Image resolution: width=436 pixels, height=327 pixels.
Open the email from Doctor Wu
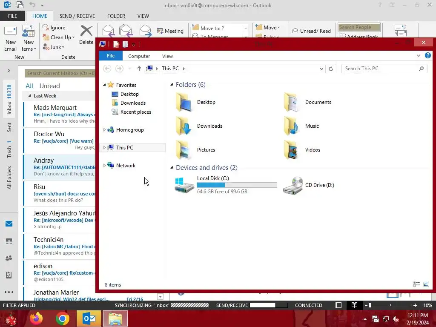[60, 141]
